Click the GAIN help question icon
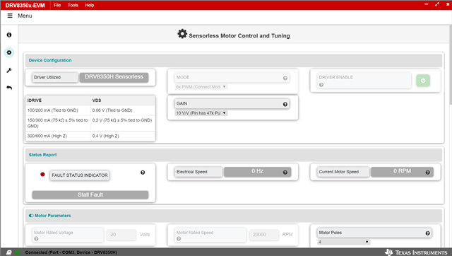This screenshot has height=256, width=452. 285,104
